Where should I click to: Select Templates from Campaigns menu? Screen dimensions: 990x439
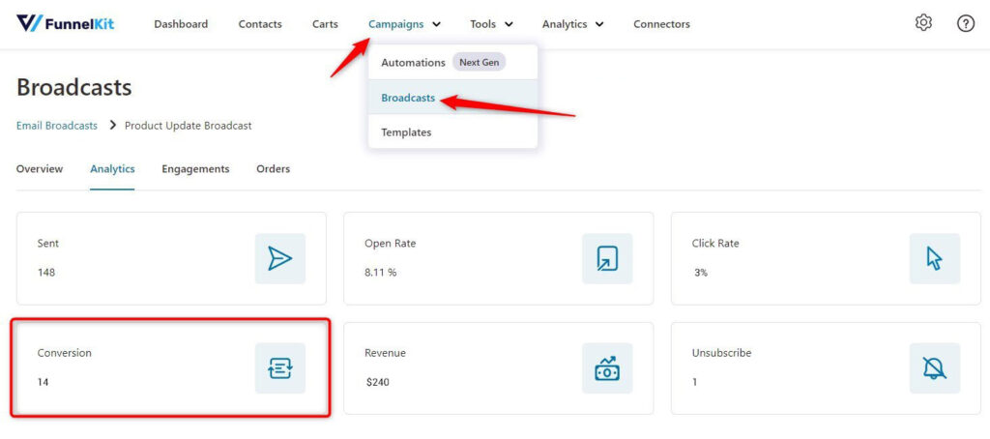452,132
